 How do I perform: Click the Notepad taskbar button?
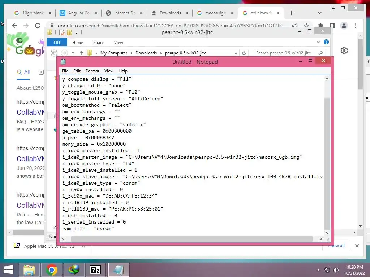119,270
